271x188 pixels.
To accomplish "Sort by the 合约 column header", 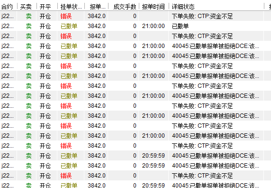I will click(7, 7).
